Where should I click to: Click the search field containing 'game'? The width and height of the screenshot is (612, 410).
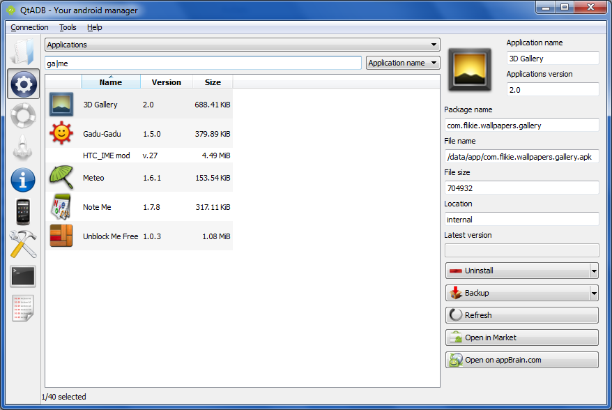pyautogui.click(x=204, y=63)
